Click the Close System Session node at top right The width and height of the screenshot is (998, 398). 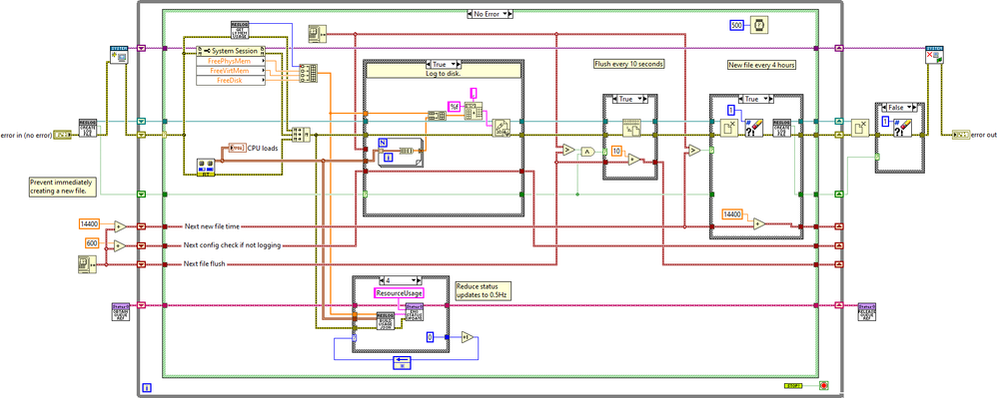pyautogui.click(x=934, y=55)
